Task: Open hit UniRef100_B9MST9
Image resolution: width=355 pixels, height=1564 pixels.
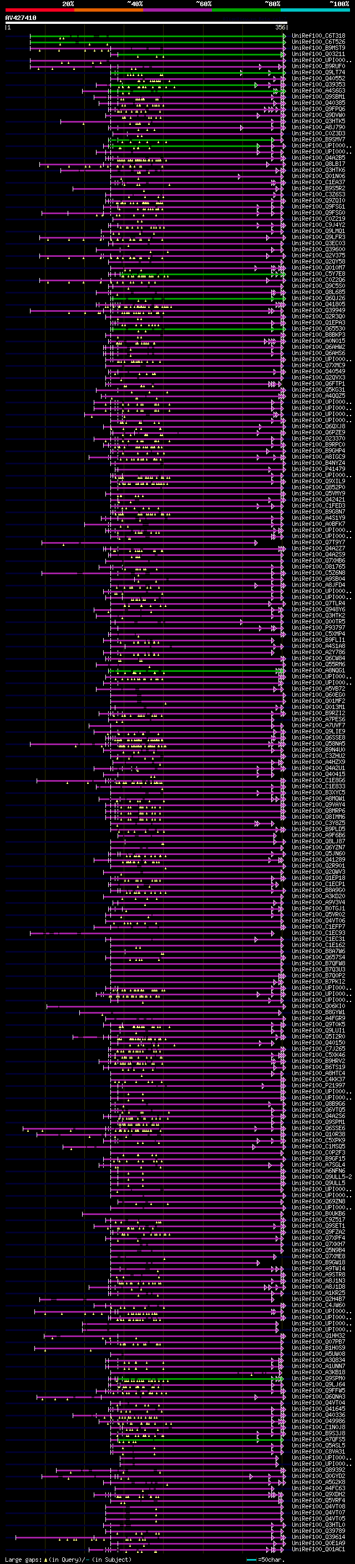Action: click(x=318, y=48)
